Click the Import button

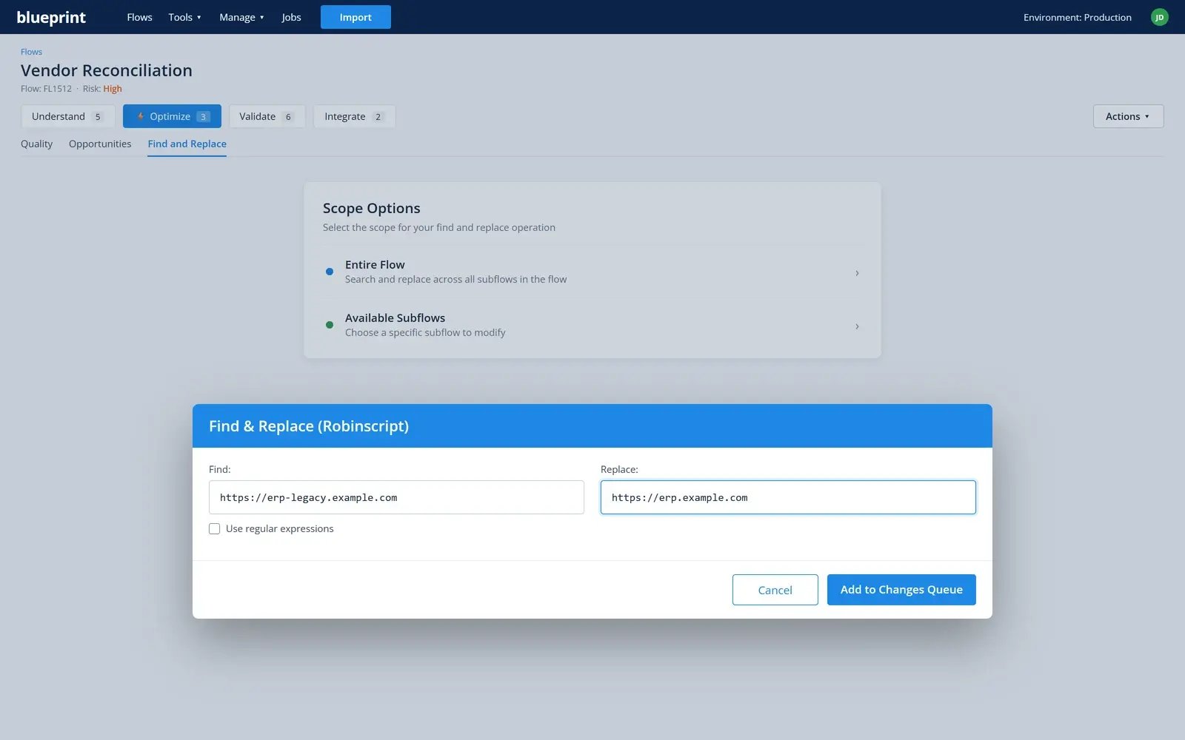(x=355, y=17)
